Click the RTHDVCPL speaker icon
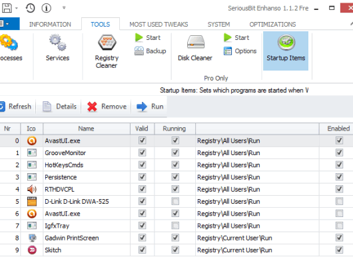This screenshot has width=353, height=257. pyautogui.click(x=32, y=189)
